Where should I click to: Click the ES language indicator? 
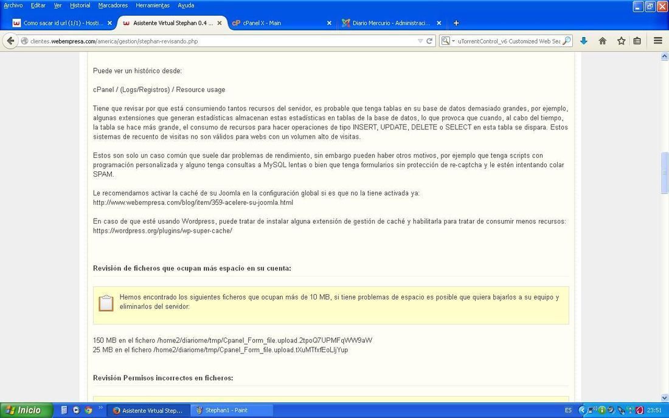pyautogui.click(x=568, y=410)
